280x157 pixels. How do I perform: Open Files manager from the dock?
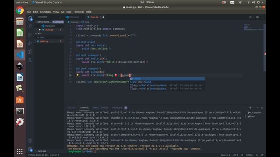click(20, 21)
